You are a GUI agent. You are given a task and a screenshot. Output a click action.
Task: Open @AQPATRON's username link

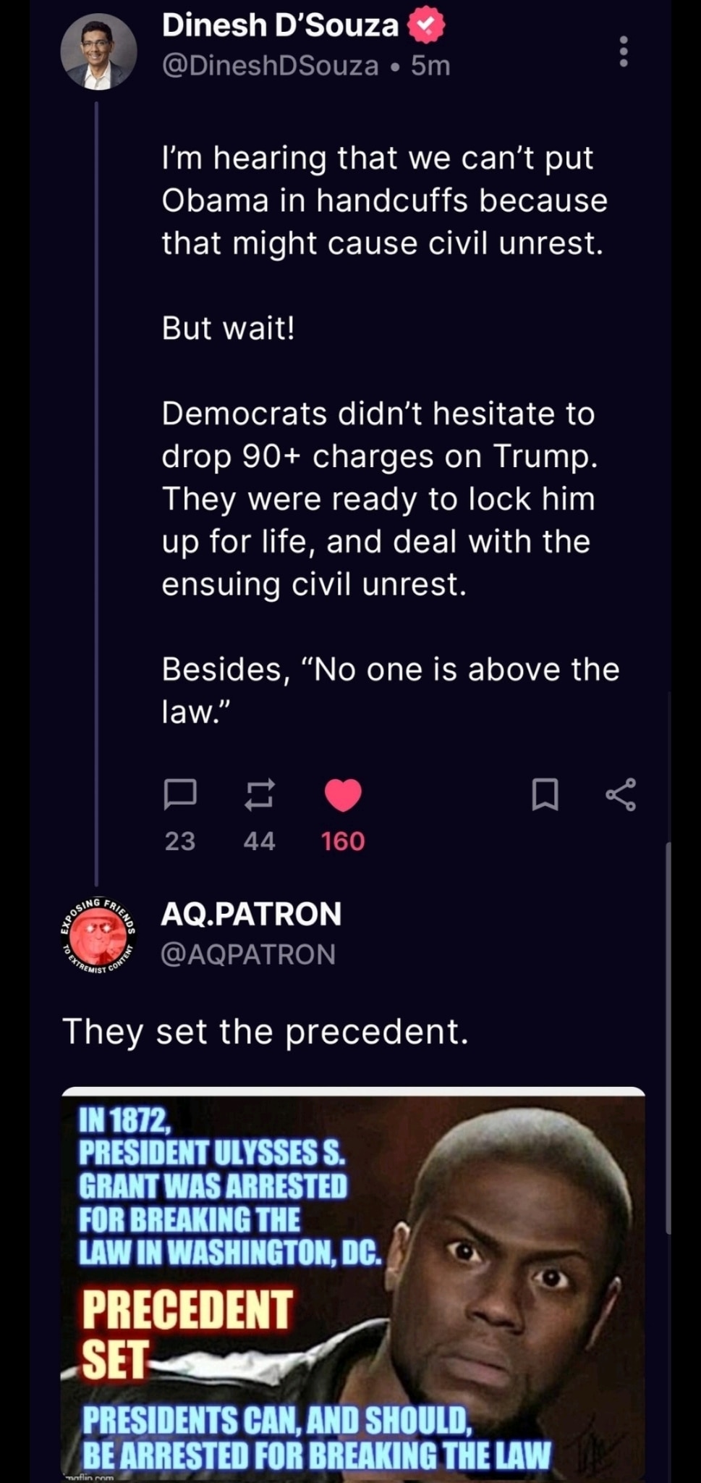click(249, 955)
